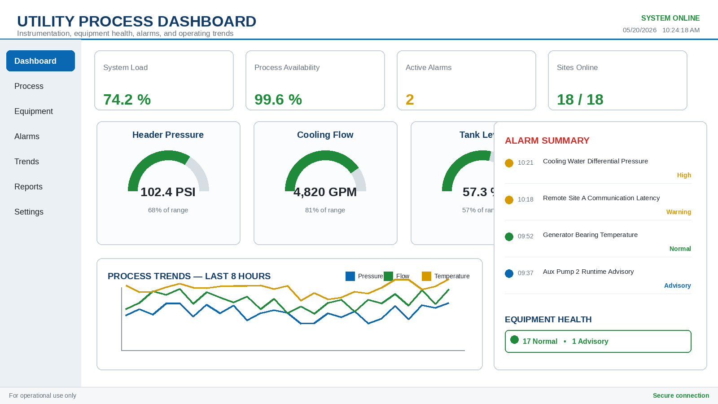Click the 81% of range label
The image size is (718, 404).
click(325, 210)
